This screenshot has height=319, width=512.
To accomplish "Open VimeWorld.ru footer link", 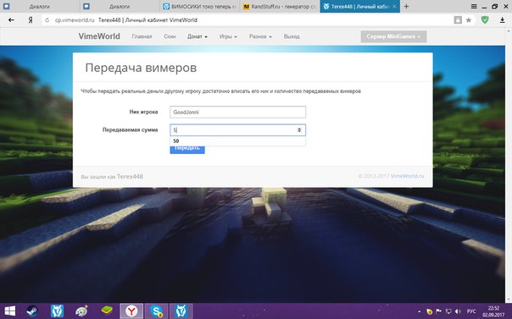I will 407,176.
